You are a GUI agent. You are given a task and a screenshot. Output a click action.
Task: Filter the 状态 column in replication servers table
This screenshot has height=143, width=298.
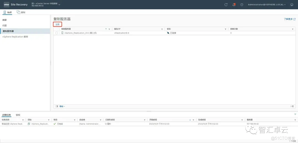(x=226, y=29)
